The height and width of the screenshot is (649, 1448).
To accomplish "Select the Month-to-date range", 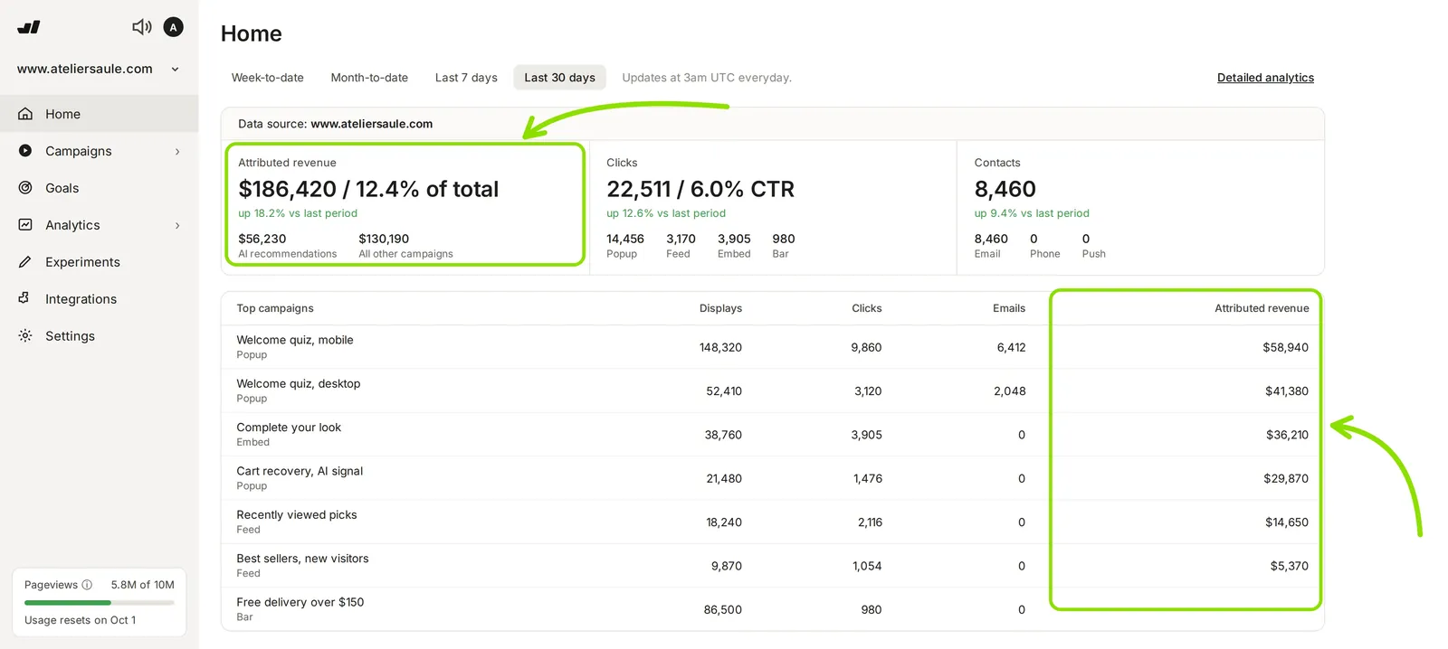I will tap(369, 78).
